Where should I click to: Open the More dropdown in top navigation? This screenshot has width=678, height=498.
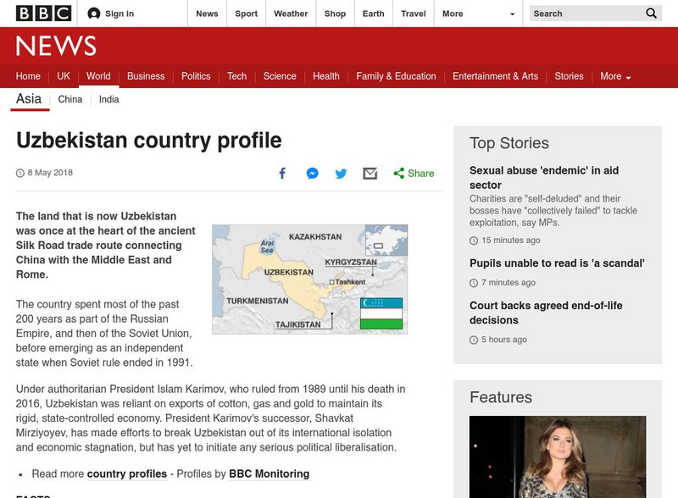pos(471,14)
